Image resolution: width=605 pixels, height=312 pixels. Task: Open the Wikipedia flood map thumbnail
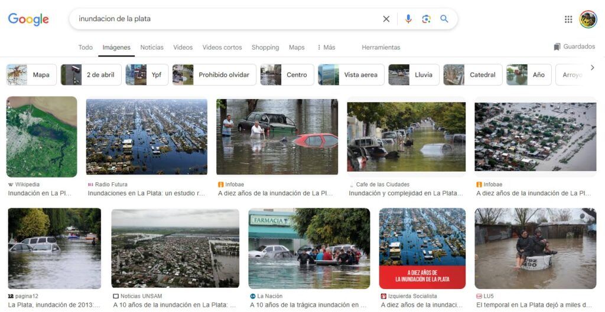41,137
